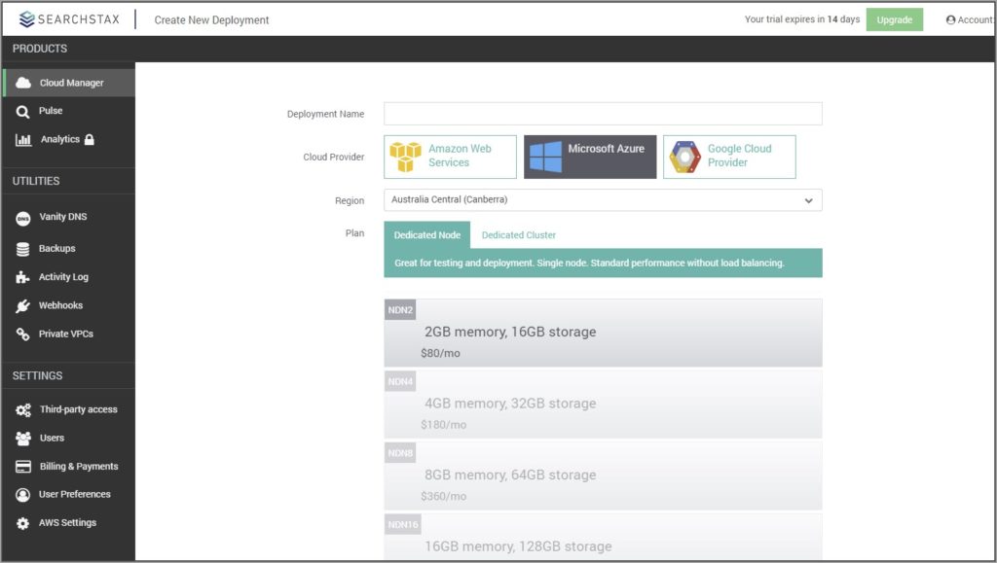Screen dimensions: 997x563
Task: Click the Backups database icon
Action: point(23,249)
